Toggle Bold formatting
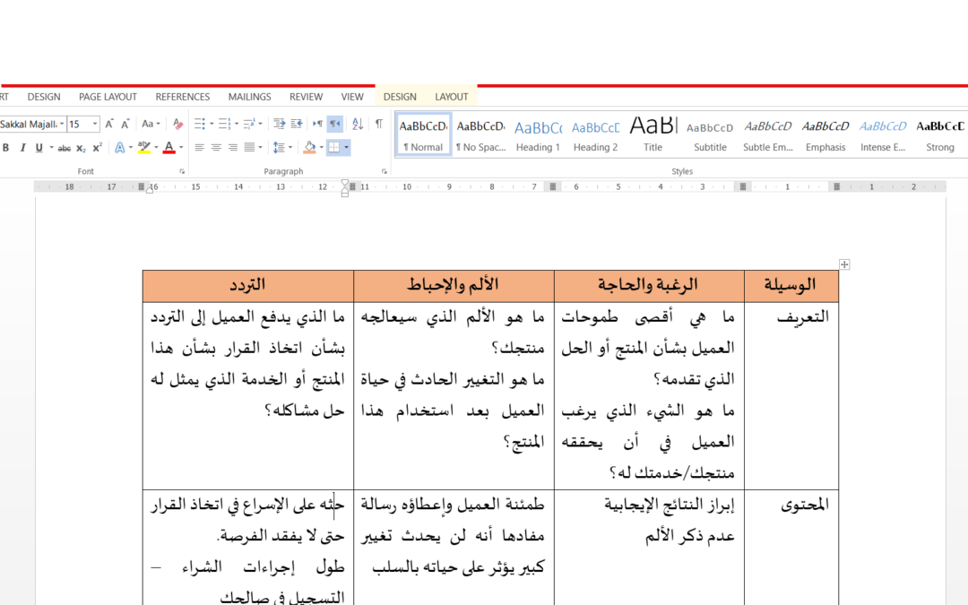The width and height of the screenshot is (968, 605). click(6, 148)
